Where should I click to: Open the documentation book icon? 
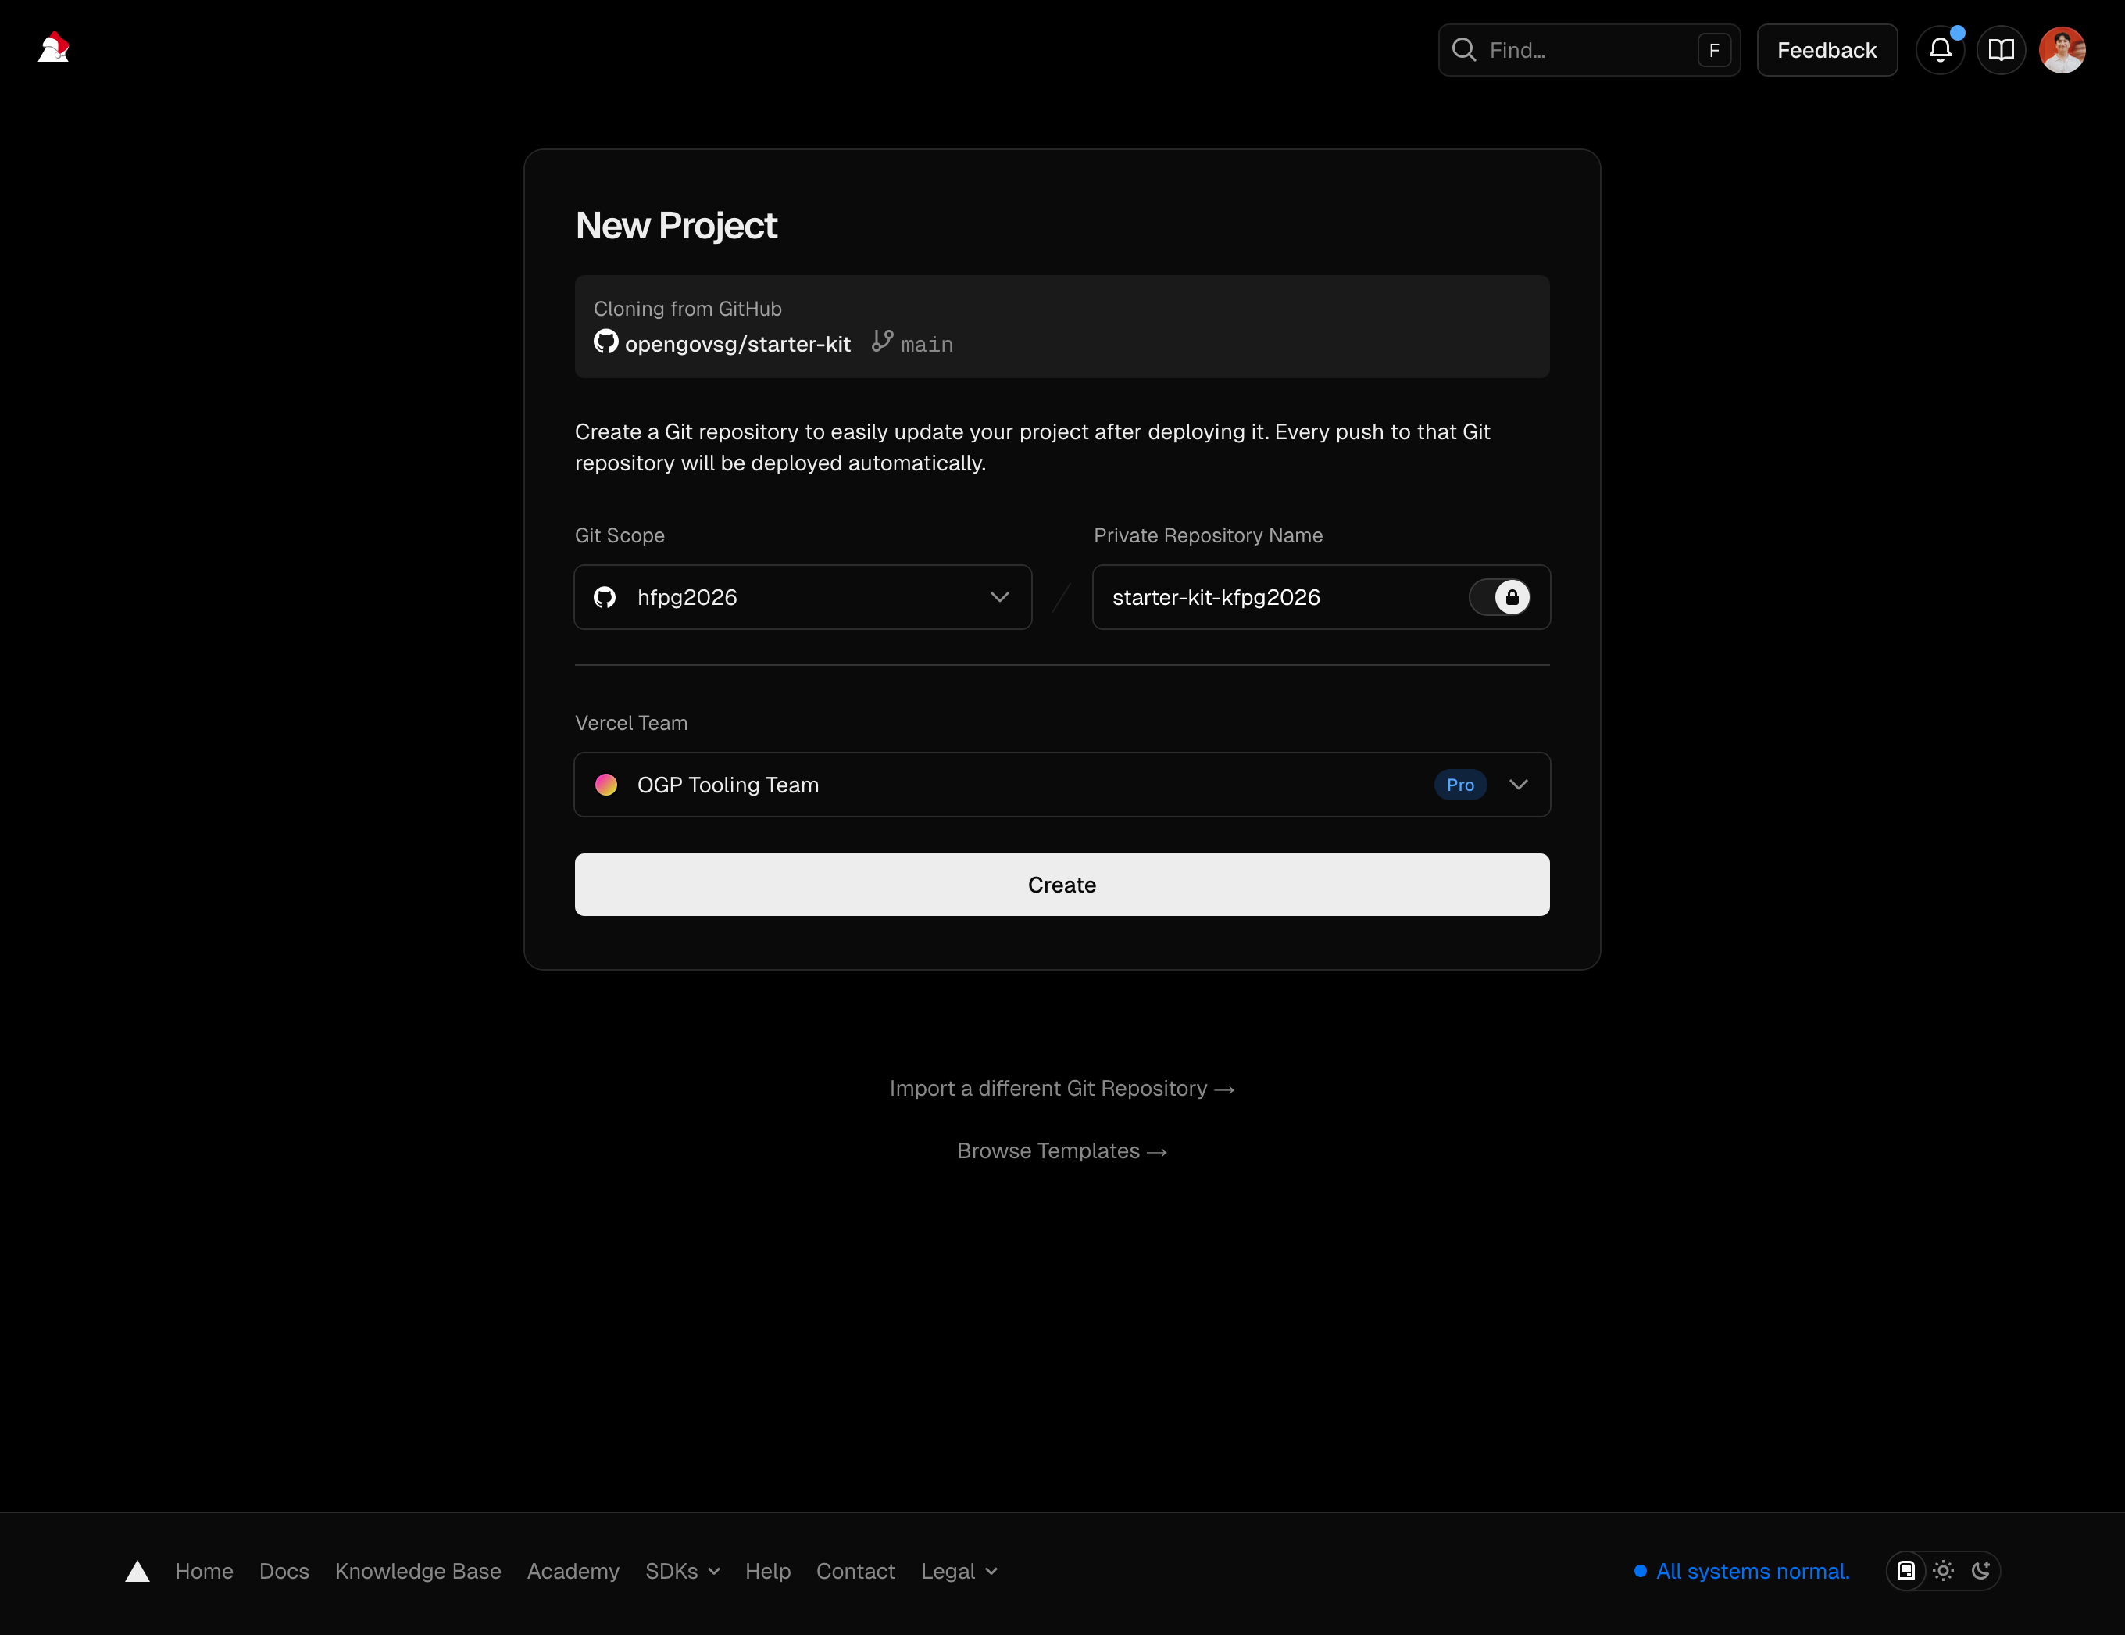2001,50
